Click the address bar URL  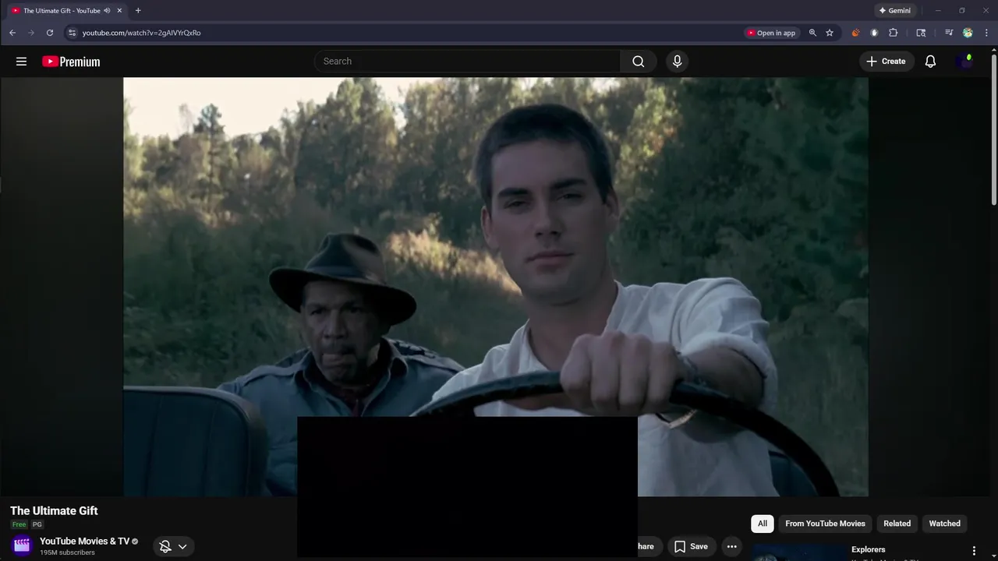click(x=142, y=33)
